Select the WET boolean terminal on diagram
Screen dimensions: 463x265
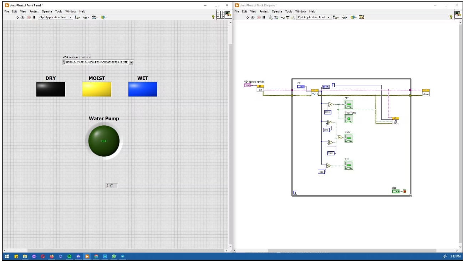pyautogui.click(x=348, y=165)
